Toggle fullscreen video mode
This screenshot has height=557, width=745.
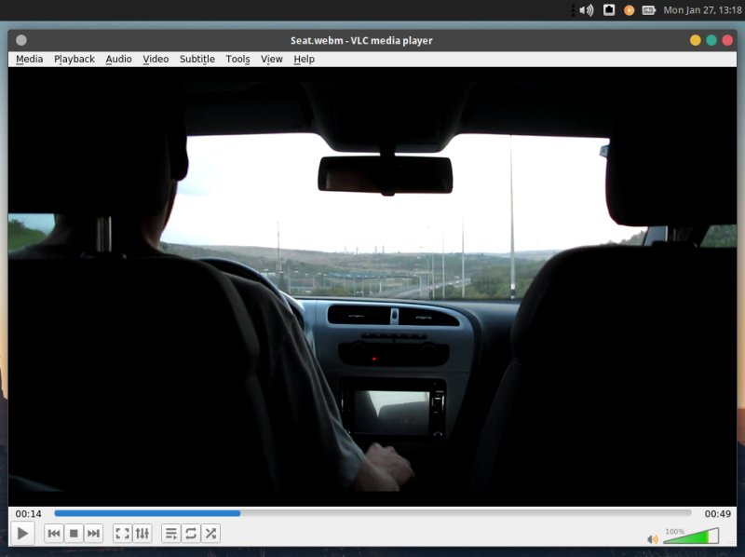(122, 533)
